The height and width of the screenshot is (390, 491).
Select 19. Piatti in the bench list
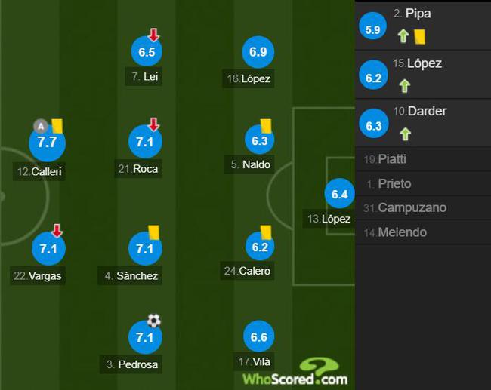(x=423, y=159)
